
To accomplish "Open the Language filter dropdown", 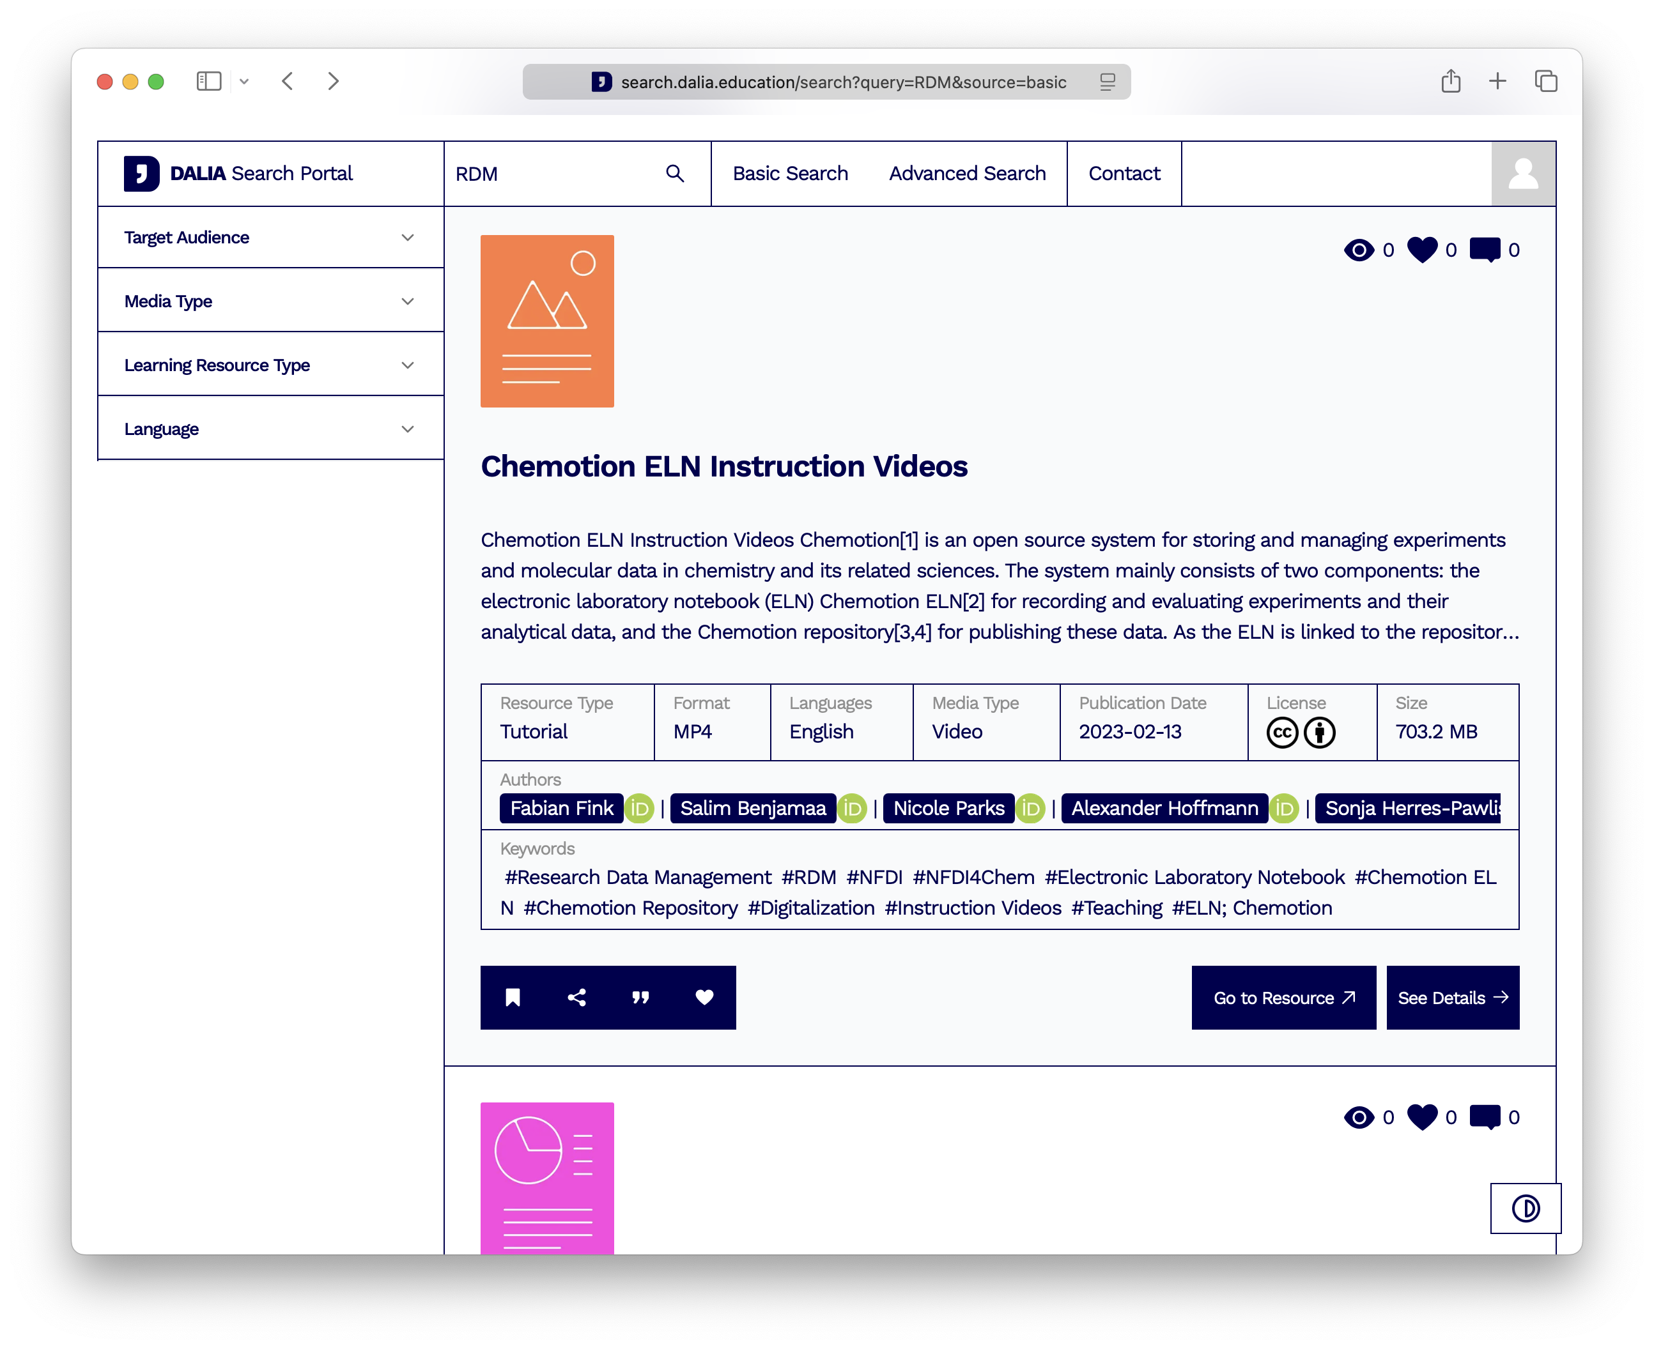I will tap(270, 429).
